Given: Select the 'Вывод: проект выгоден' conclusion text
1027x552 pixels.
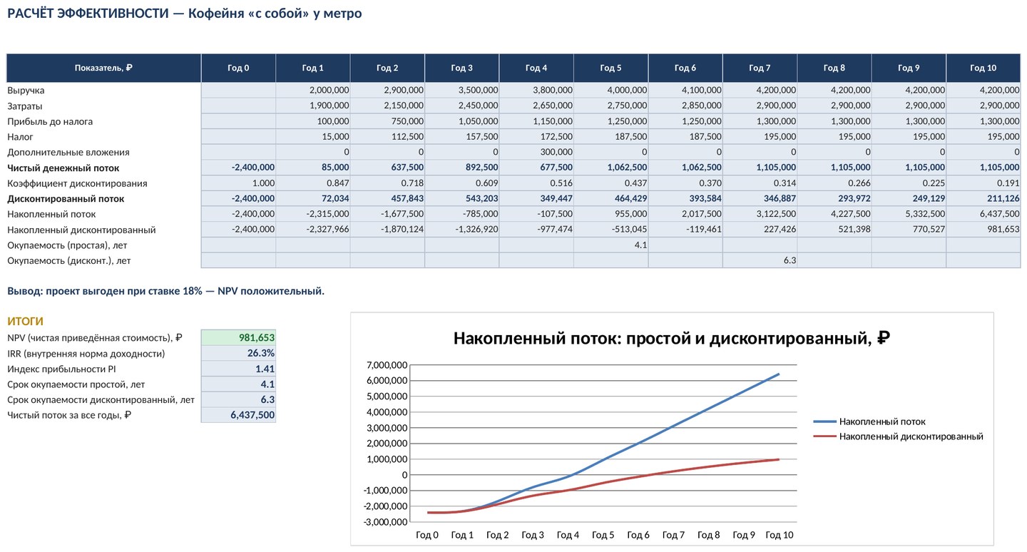Looking at the screenshot, I should click(165, 291).
